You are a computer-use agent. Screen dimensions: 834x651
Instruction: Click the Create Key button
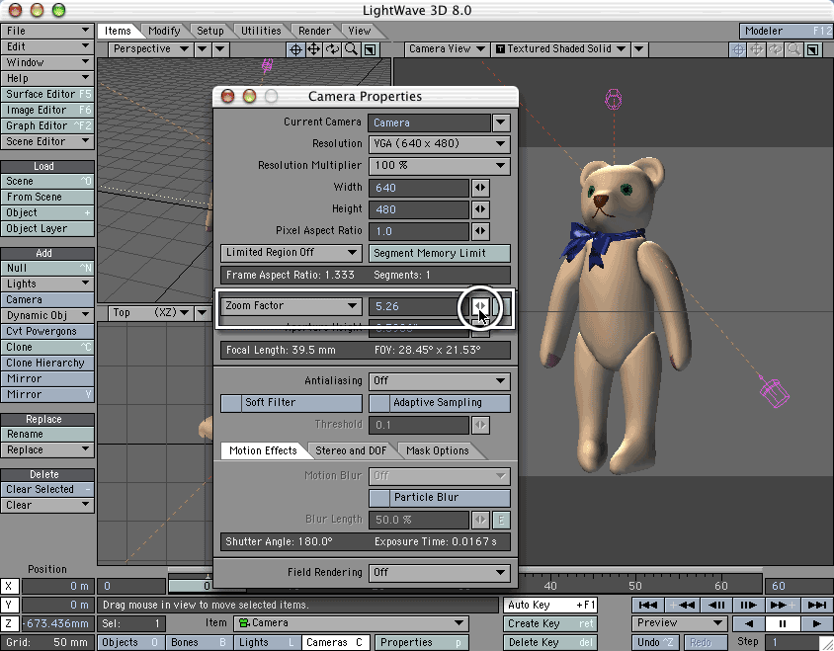550,623
